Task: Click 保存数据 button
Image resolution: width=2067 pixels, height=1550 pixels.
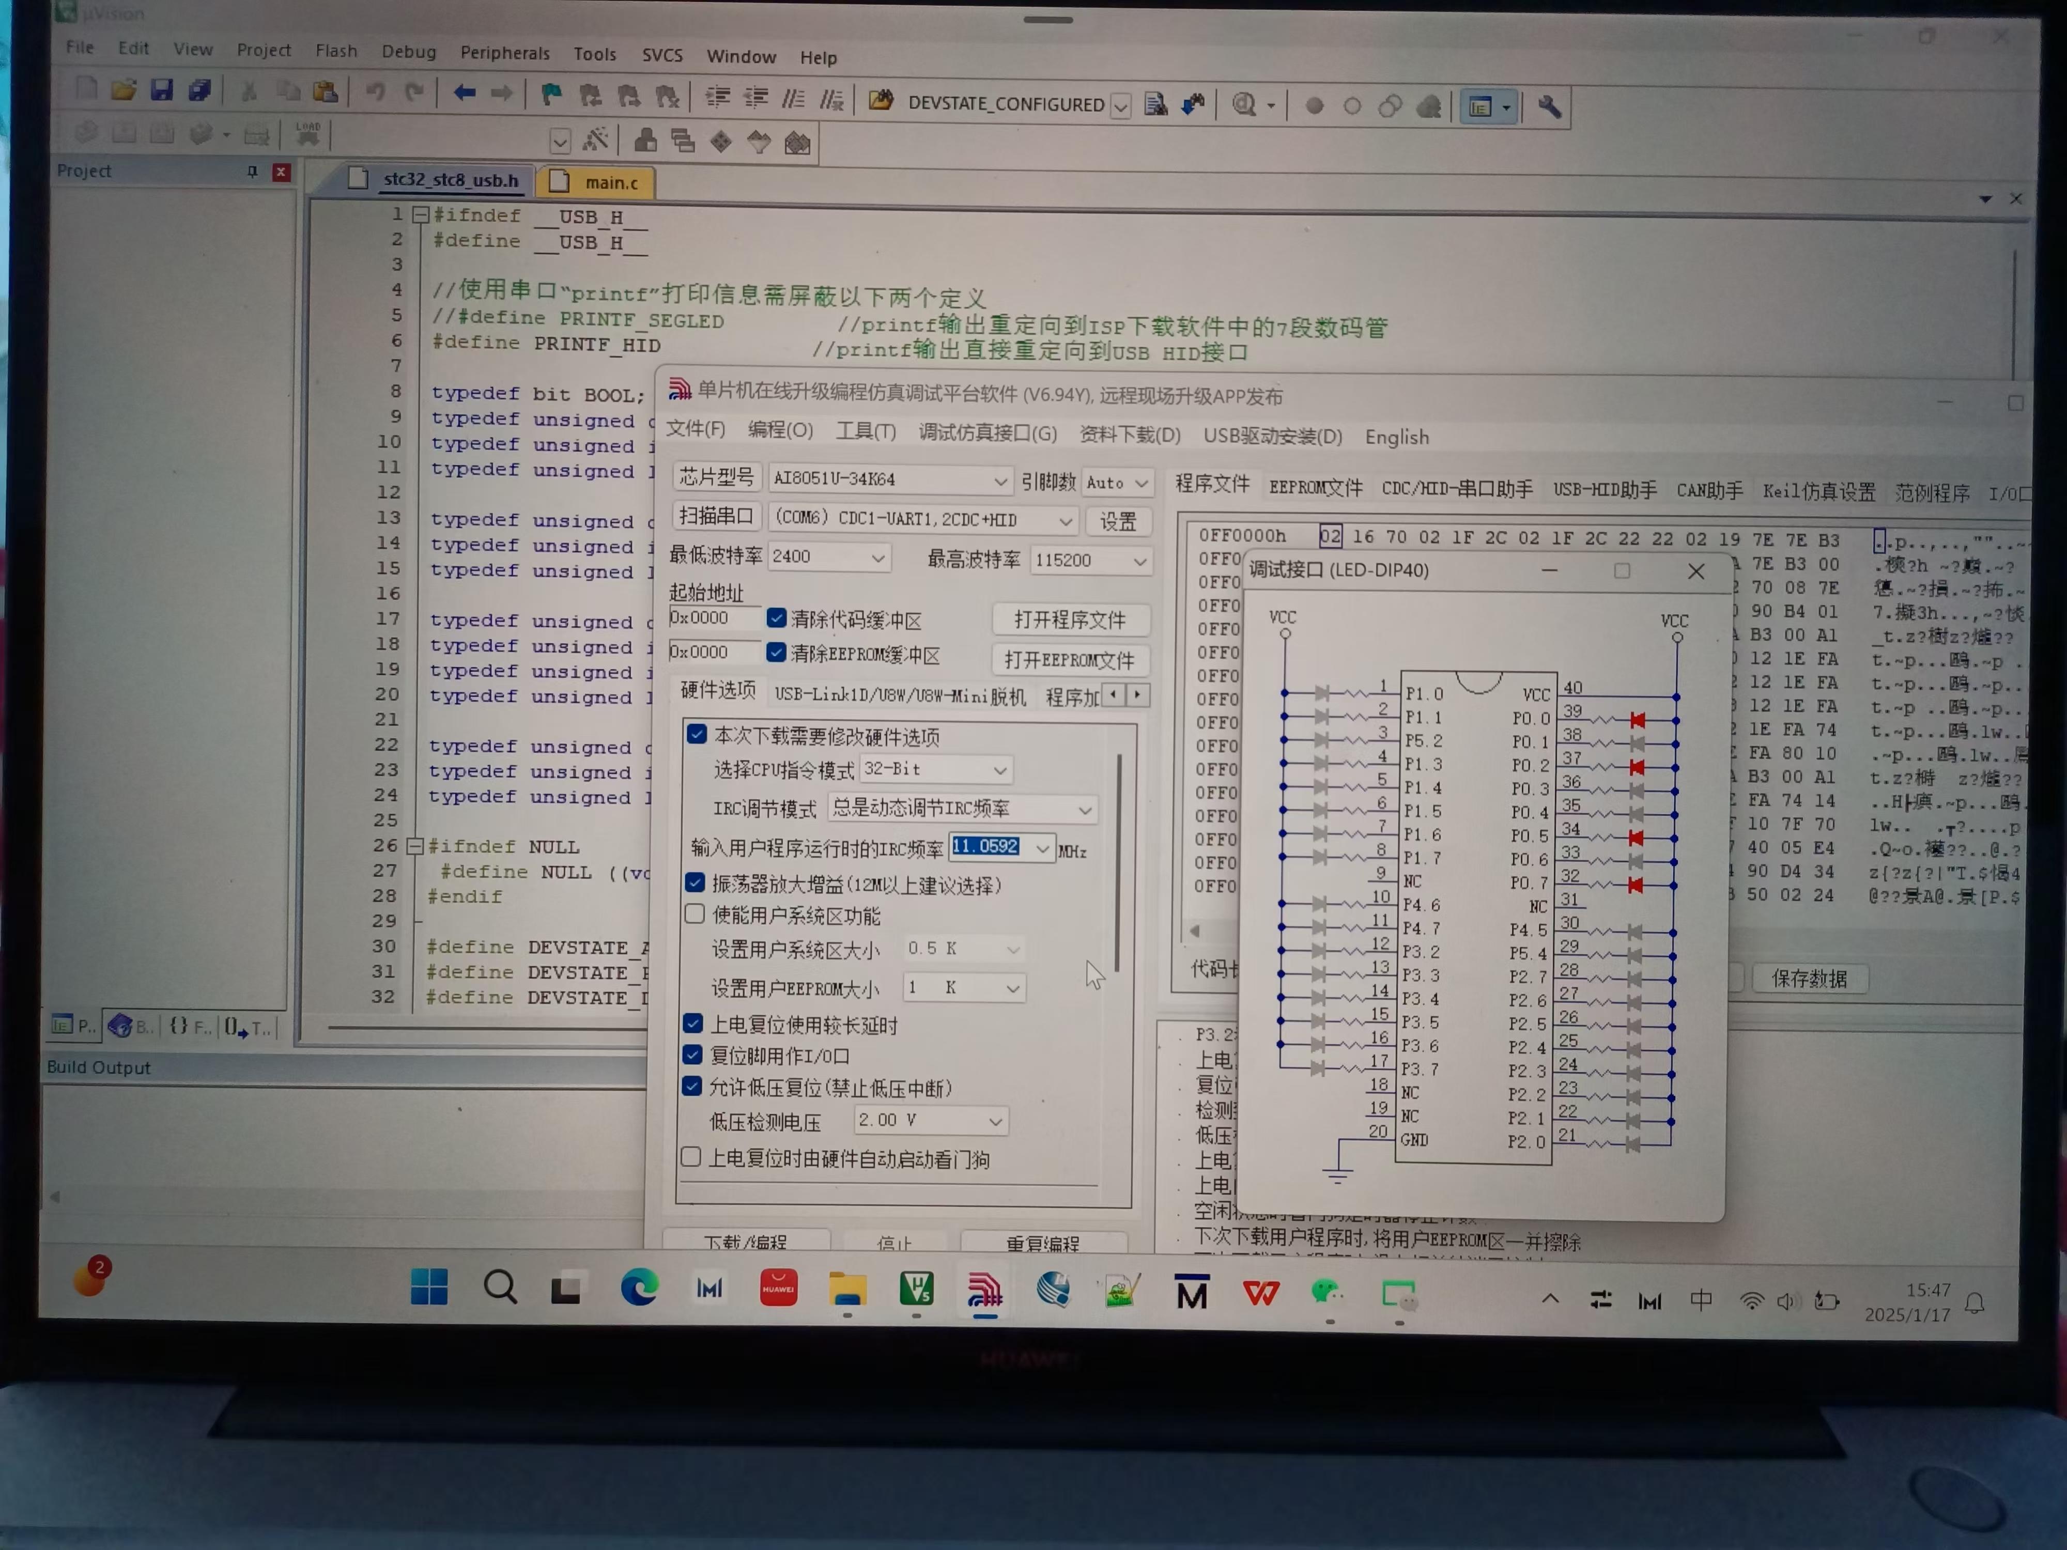Action: 1809,978
